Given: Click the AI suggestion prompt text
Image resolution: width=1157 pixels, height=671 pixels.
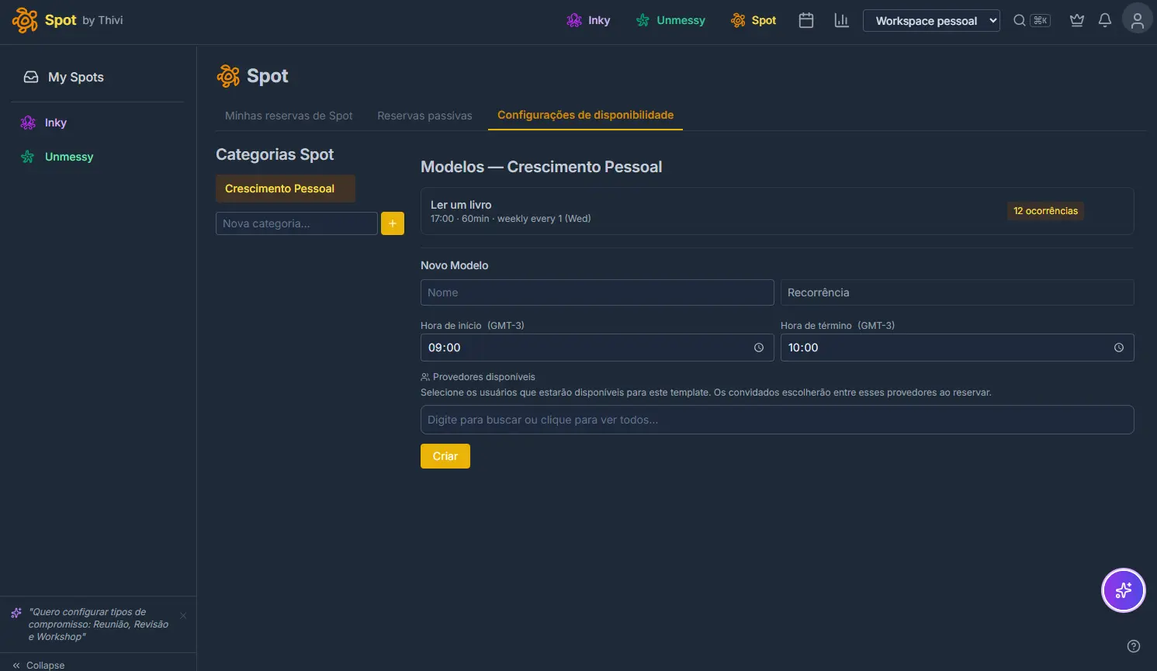Looking at the screenshot, I should 99,624.
